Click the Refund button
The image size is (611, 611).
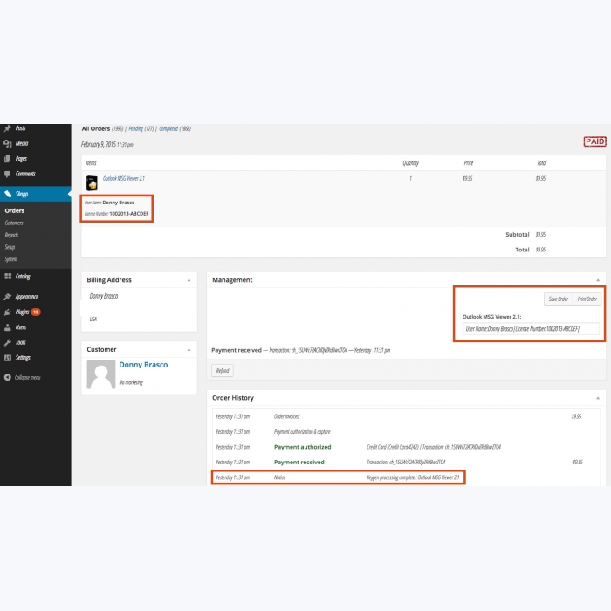[223, 371]
